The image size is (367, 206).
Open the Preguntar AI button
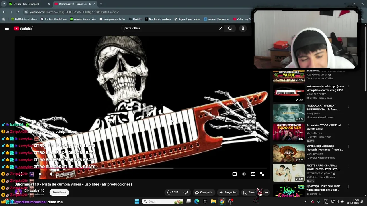[x=228, y=192]
